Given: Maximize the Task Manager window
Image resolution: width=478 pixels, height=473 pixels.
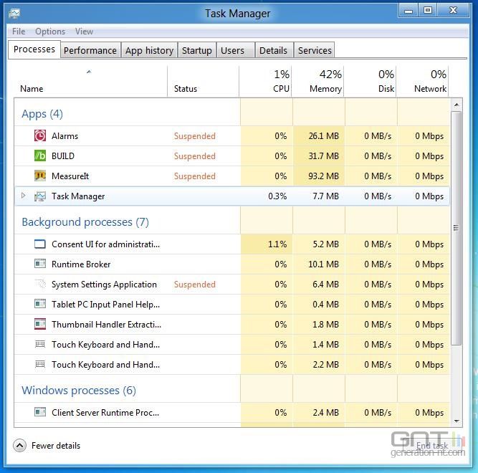Looking at the screenshot, I should point(427,11).
